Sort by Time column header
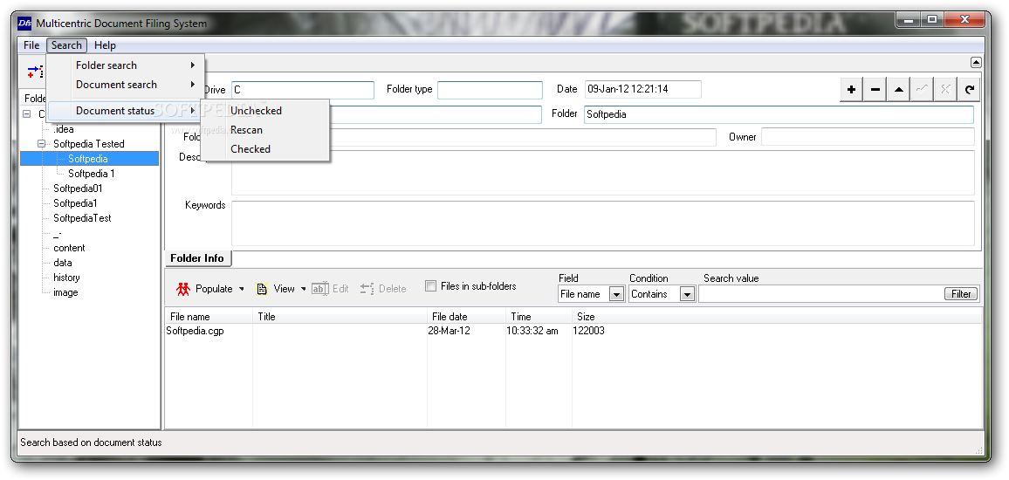The image size is (1009, 480). pyautogui.click(x=539, y=317)
